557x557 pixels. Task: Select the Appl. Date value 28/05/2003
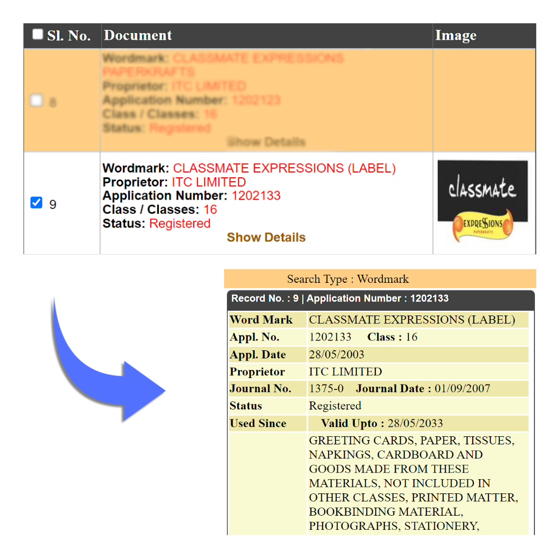[x=337, y=355]
